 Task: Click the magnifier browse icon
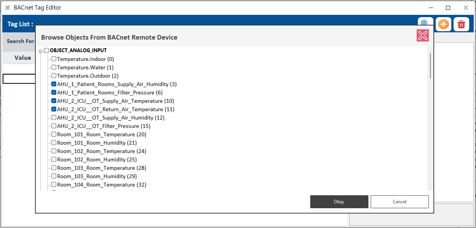(425, 22)
